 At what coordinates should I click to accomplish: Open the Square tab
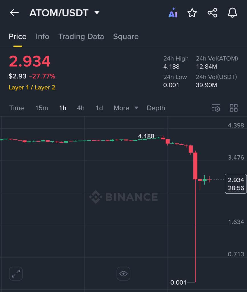pos(126,36)
